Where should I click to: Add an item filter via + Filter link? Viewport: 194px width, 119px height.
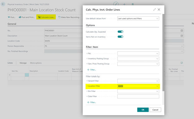pos(91,70)
